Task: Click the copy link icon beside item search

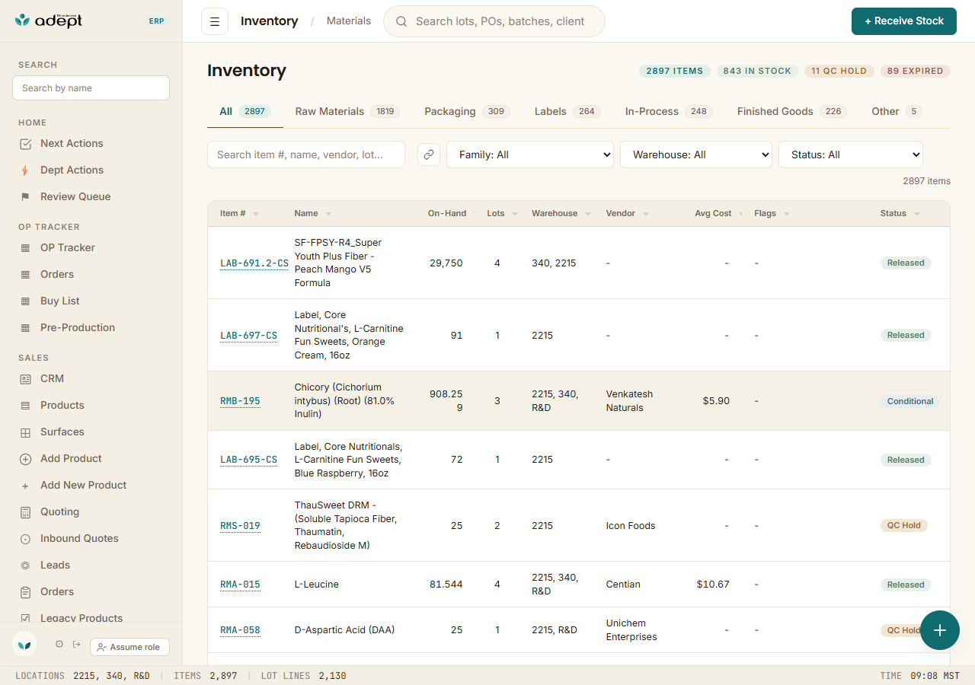Action: 429,155
